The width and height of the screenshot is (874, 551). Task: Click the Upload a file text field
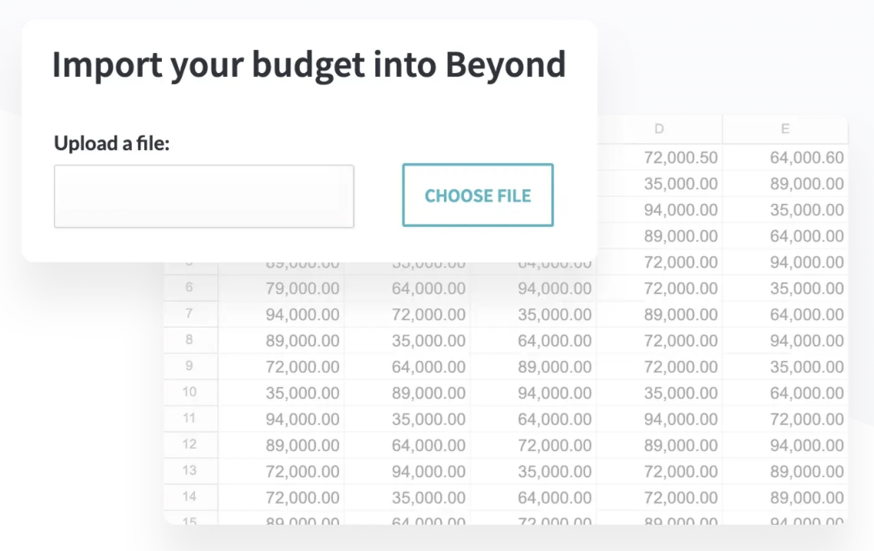click(x=203, y=196)
